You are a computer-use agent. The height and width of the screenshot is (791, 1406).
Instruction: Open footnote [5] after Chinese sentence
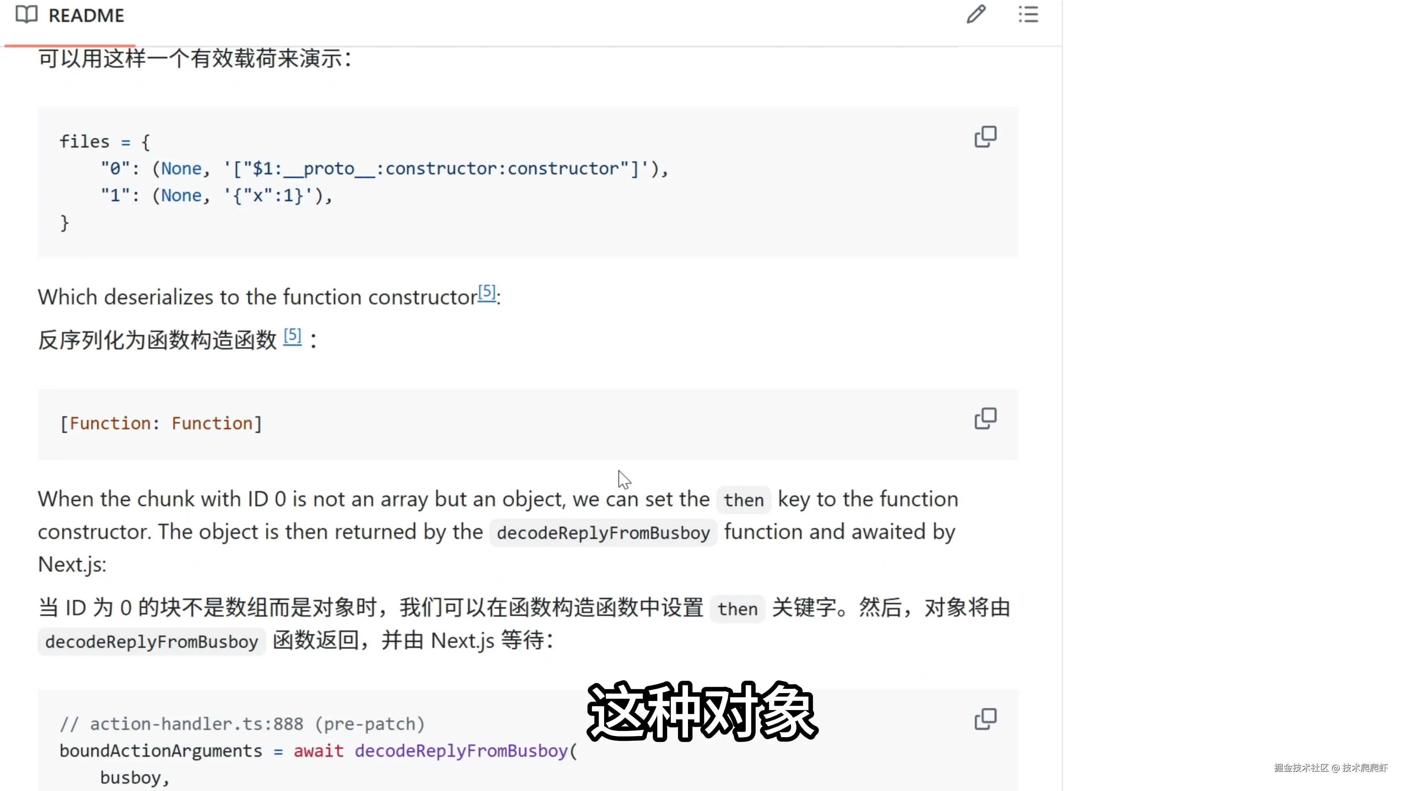[293, 336]
